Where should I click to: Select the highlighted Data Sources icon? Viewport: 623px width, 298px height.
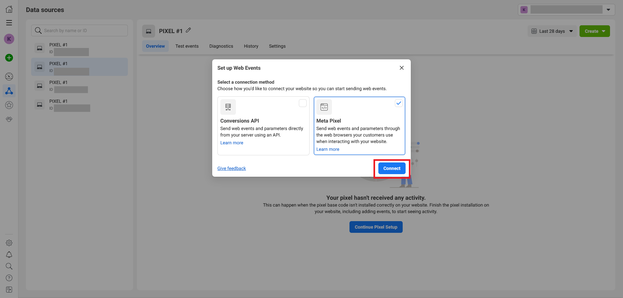click(9, 91)
